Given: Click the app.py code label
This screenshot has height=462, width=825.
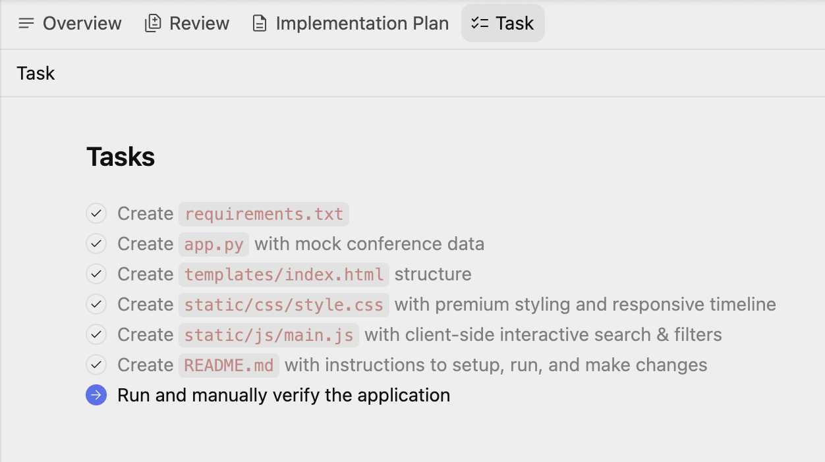Looking at the screenshot, I should point(213,244).
